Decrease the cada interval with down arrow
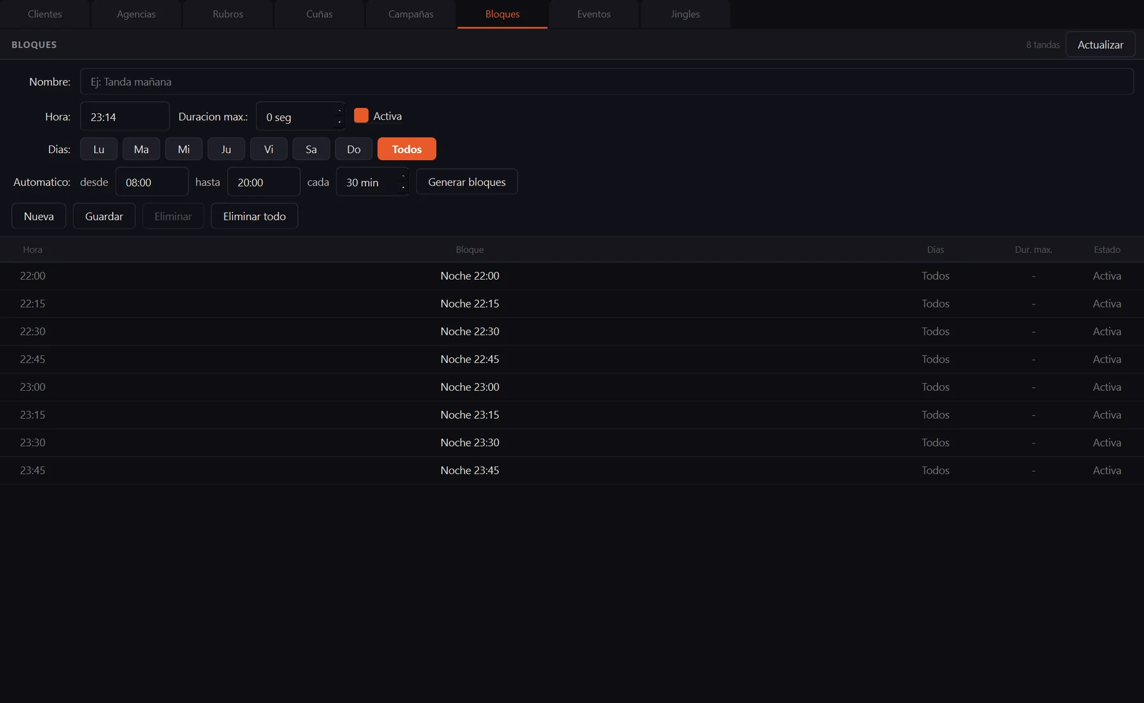 tap(403, 188)
